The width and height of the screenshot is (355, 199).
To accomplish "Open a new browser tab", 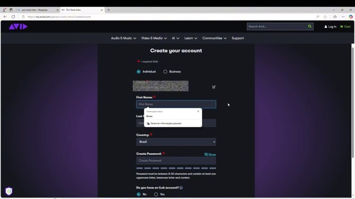I will pos(109,10).
